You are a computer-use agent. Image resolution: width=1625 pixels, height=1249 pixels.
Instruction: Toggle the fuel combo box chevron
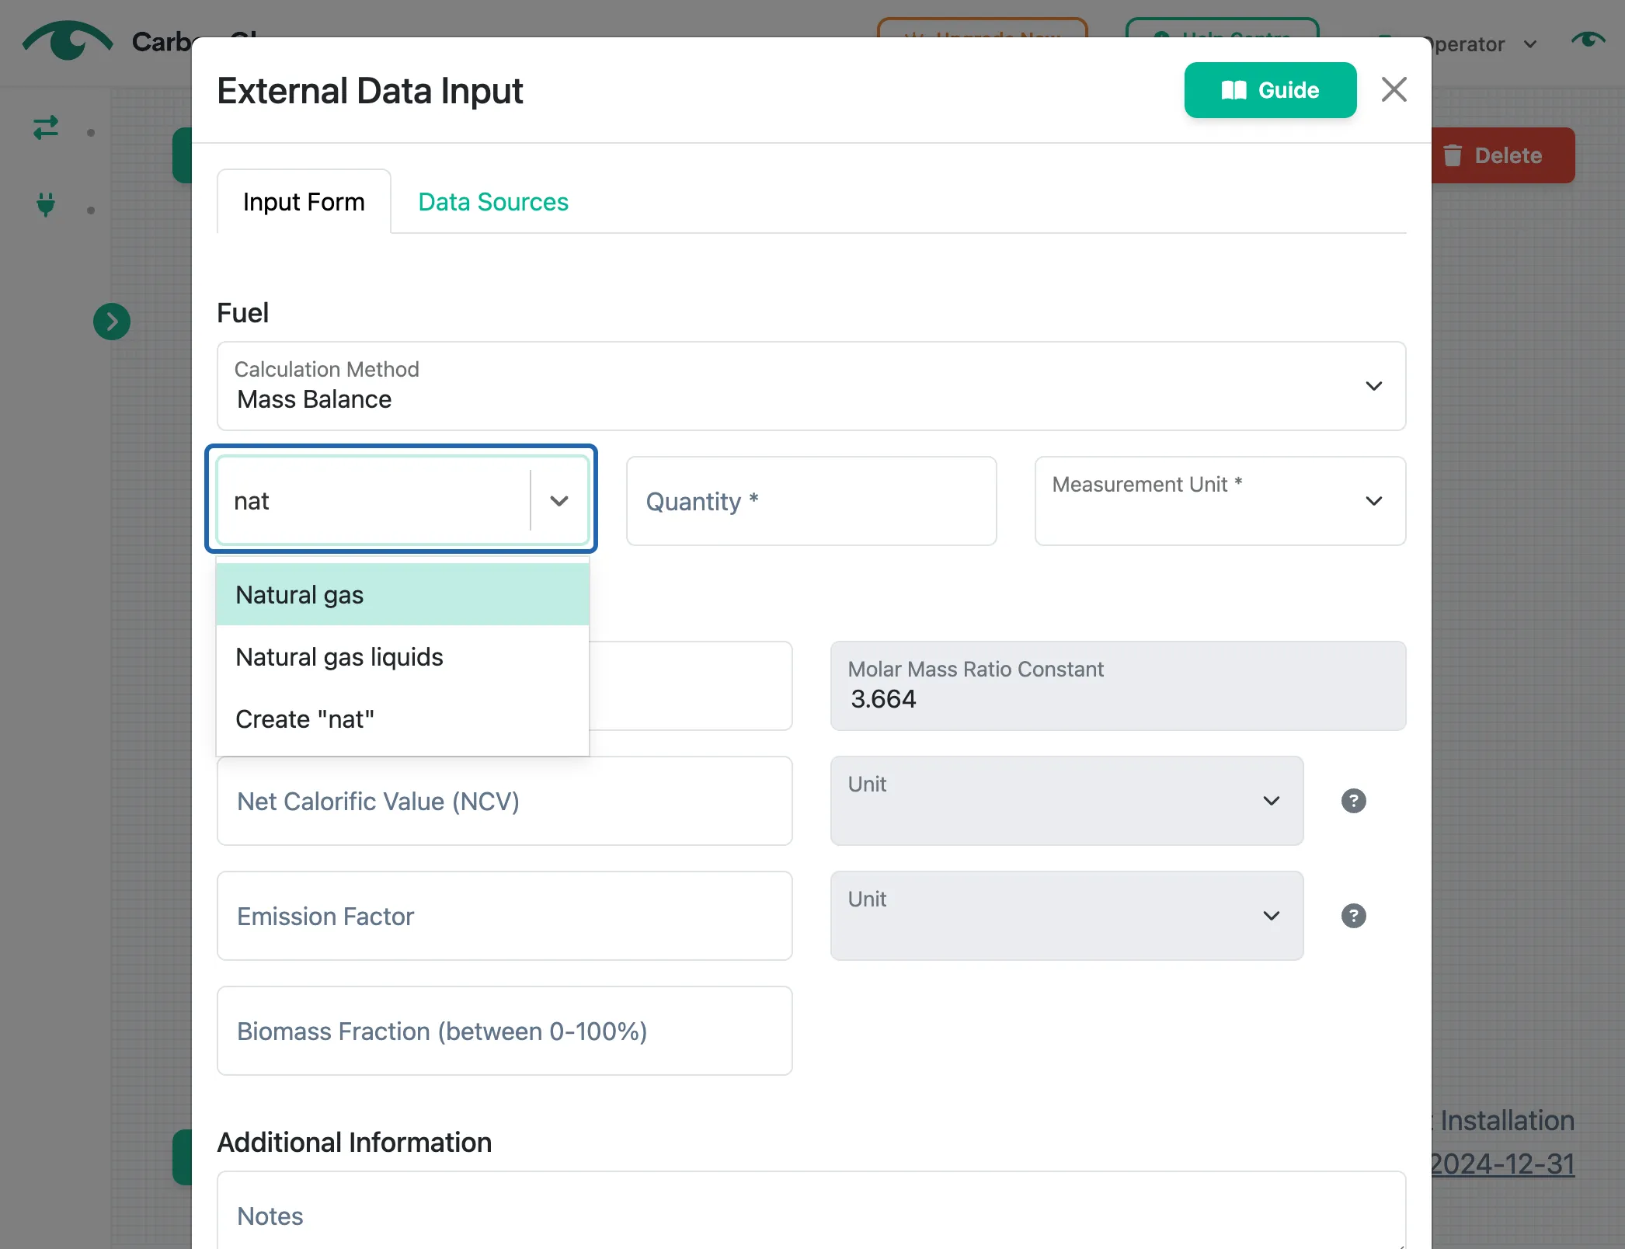pos(559,501)
